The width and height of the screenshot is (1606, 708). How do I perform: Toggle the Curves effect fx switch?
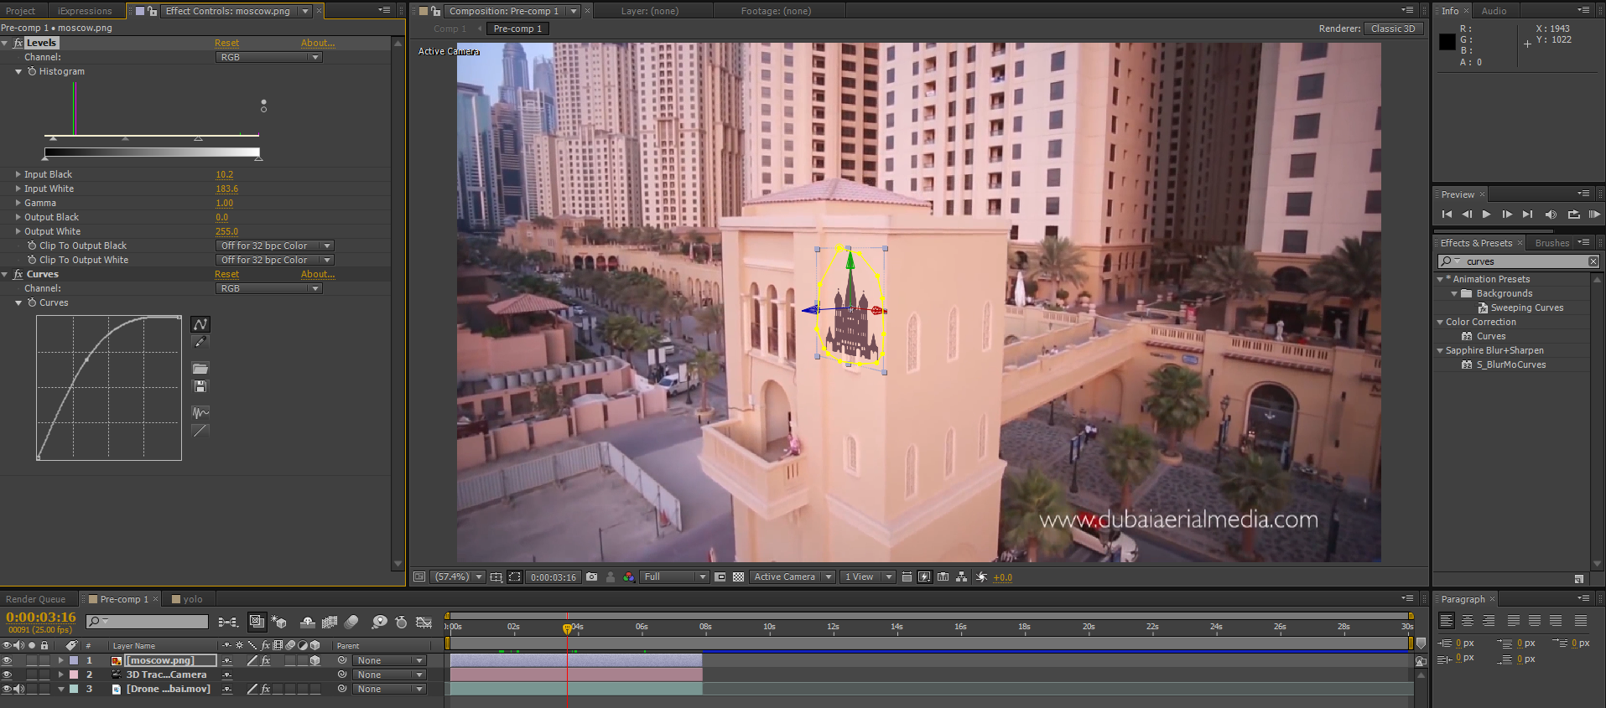(x=18, y=274)
